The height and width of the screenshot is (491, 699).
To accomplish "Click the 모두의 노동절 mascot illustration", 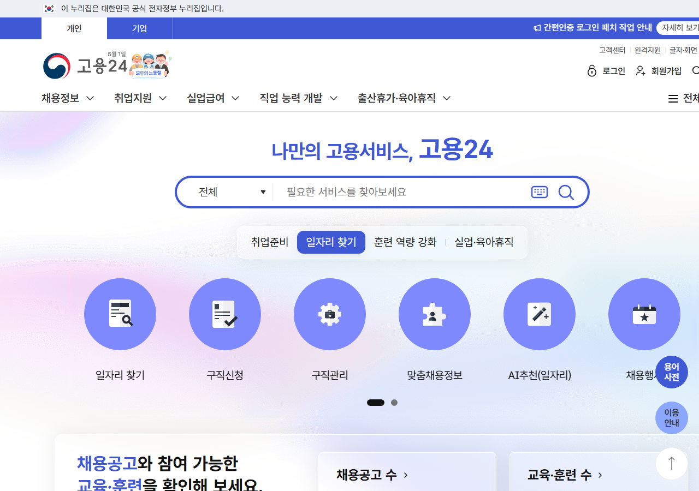I will (x=151, y=65).
